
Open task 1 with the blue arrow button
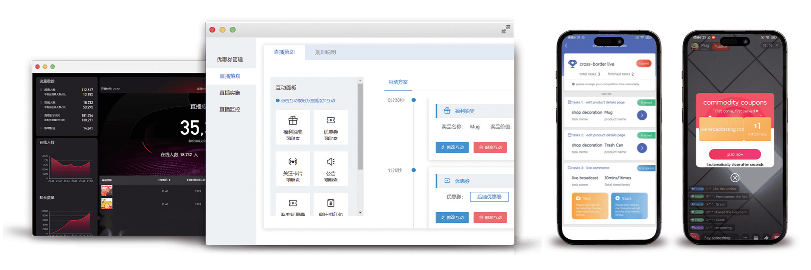click(642, 115)
